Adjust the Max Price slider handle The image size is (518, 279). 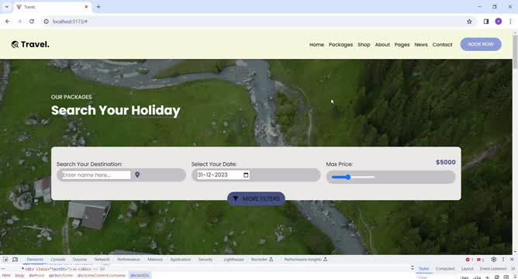tap(348, 177)
